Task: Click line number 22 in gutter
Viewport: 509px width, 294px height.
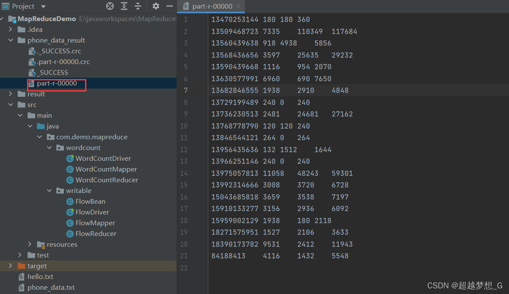Action: click(x=184, y=268)
